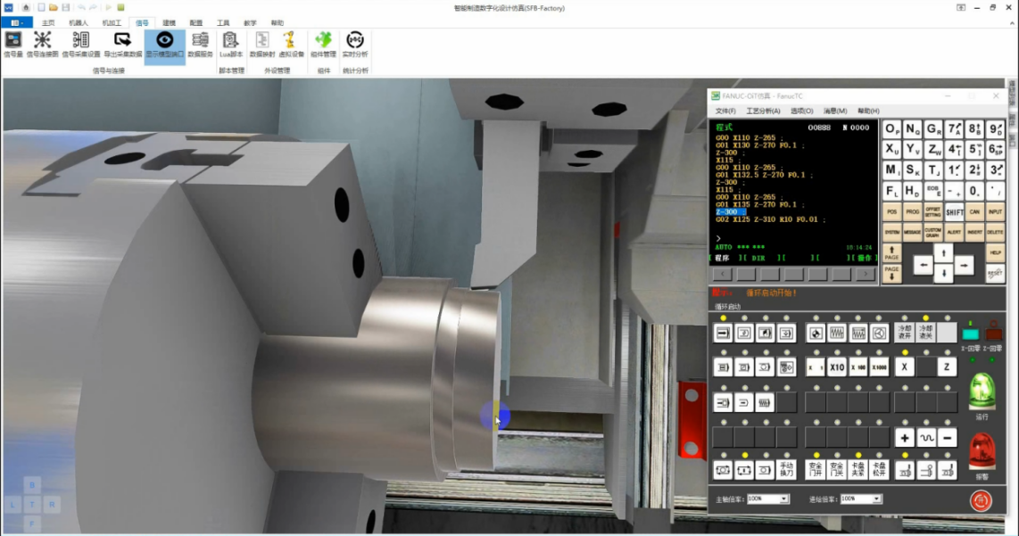This screenshot has height=536, width=1019.
Task: Click the save disk icon in title bar
Action: (66, 8)
